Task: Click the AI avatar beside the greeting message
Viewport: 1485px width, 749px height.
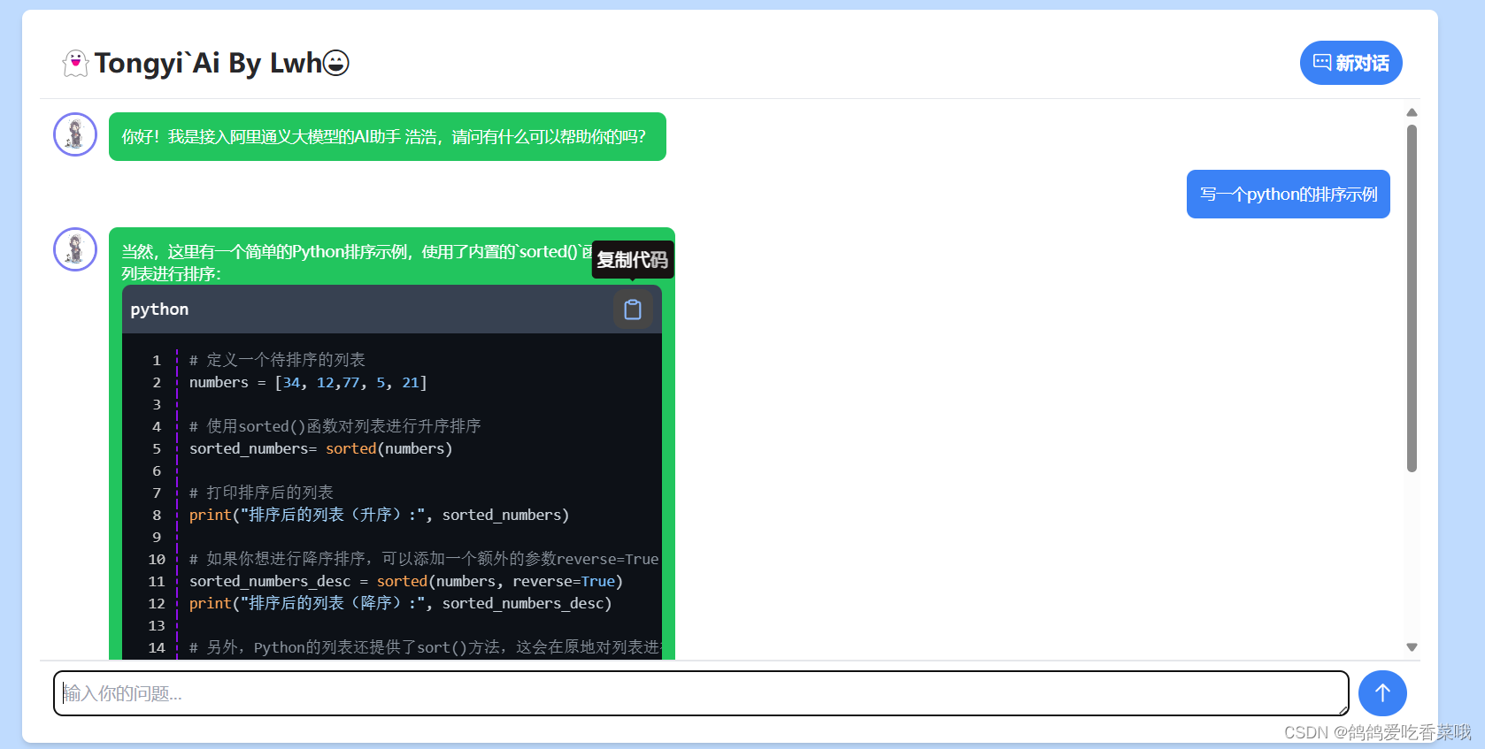Action: pos(75,134)
